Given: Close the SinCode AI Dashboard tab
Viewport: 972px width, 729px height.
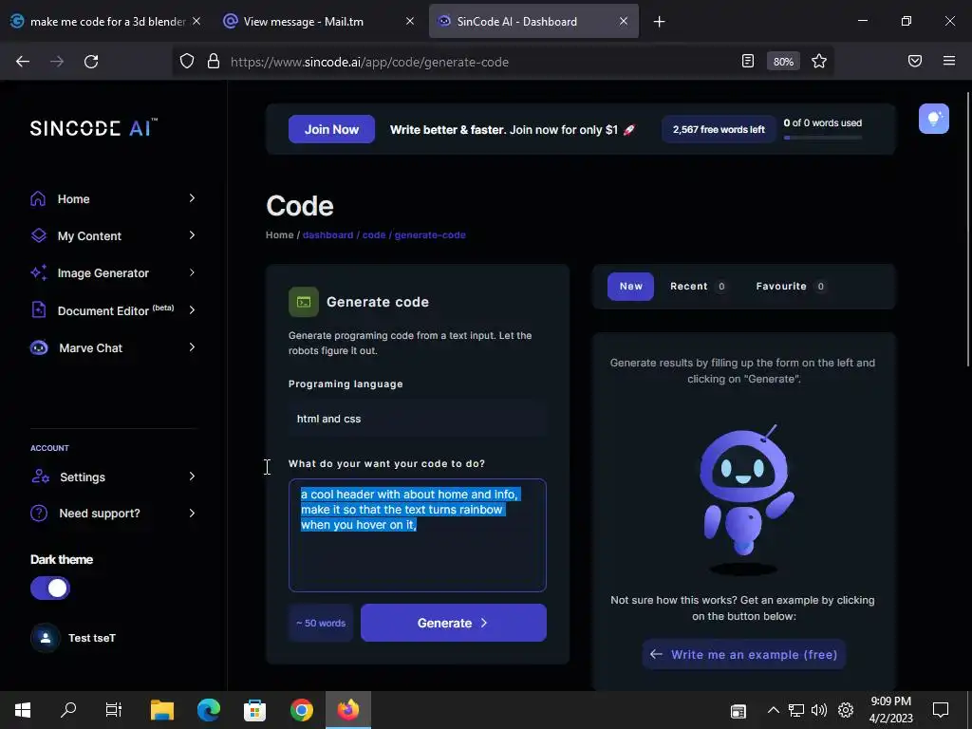Looking at the screenshot, I should (x=624, y=22).
